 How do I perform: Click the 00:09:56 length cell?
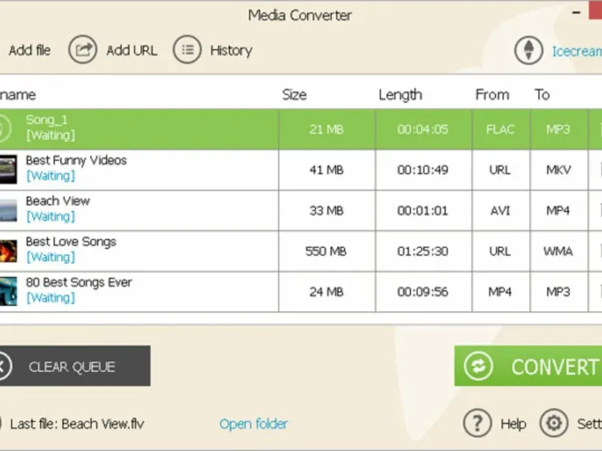tap(423, 292)
